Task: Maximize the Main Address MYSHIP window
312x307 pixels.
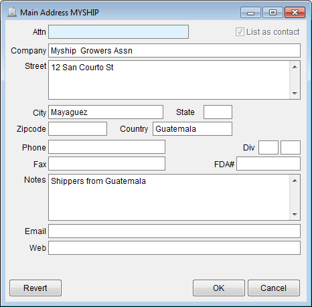Action: click(272, 13)
